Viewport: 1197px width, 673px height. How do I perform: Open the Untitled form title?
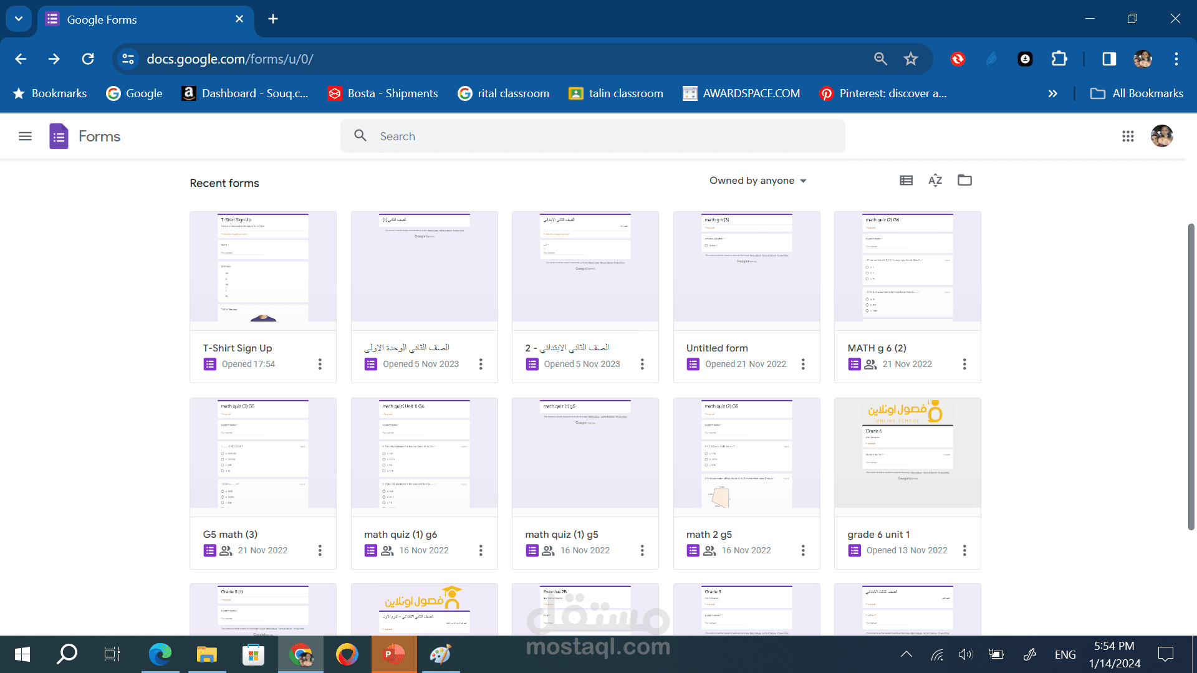[x=717, y=348]
